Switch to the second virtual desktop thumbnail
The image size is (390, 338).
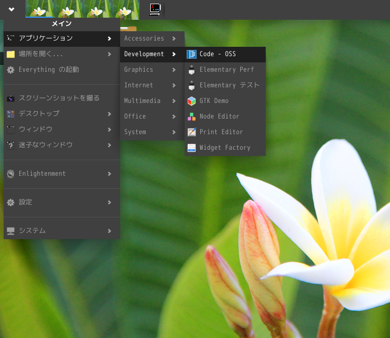tap(68, 9)
